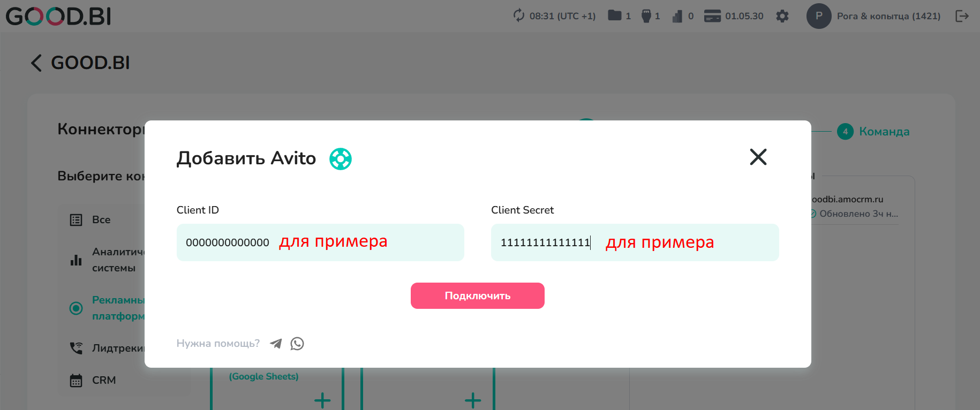980x410 pixels.
Task: Click the 08:31 (UTC +1) time text
Action: (562, 16)
